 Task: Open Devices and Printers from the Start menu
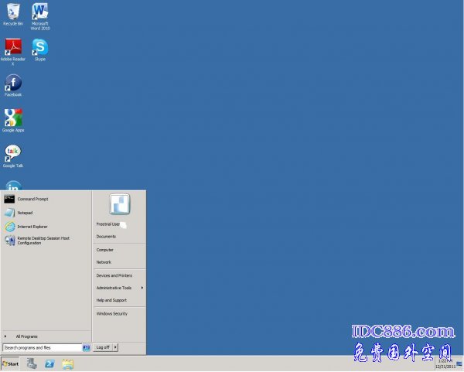click(x=114, y=275)
